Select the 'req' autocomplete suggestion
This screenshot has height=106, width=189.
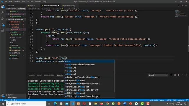[x=89, y=61]
